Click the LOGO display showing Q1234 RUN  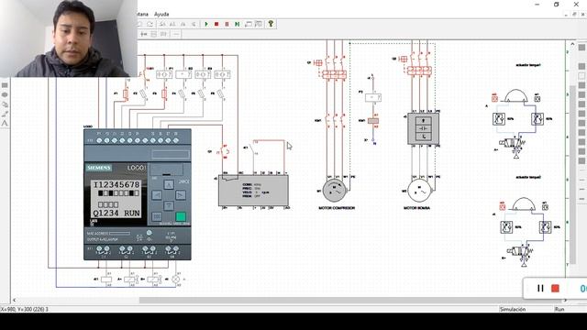(116, 199)
